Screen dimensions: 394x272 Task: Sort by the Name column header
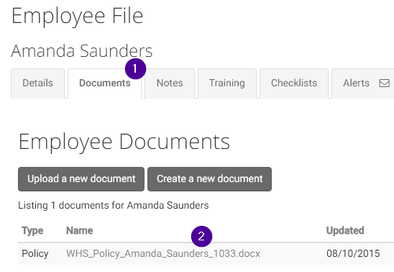(x=79, y=230)
